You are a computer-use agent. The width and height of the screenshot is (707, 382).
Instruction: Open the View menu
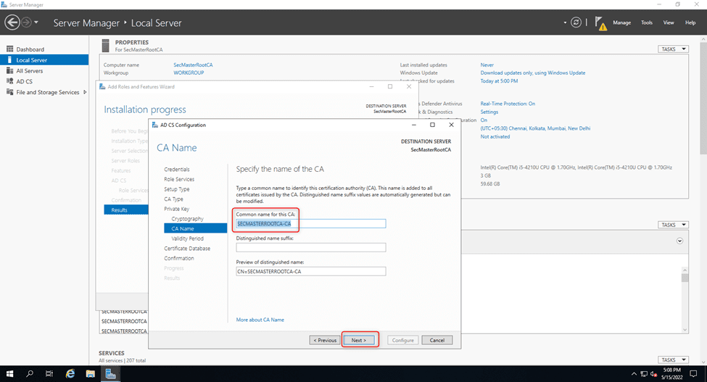669,22
